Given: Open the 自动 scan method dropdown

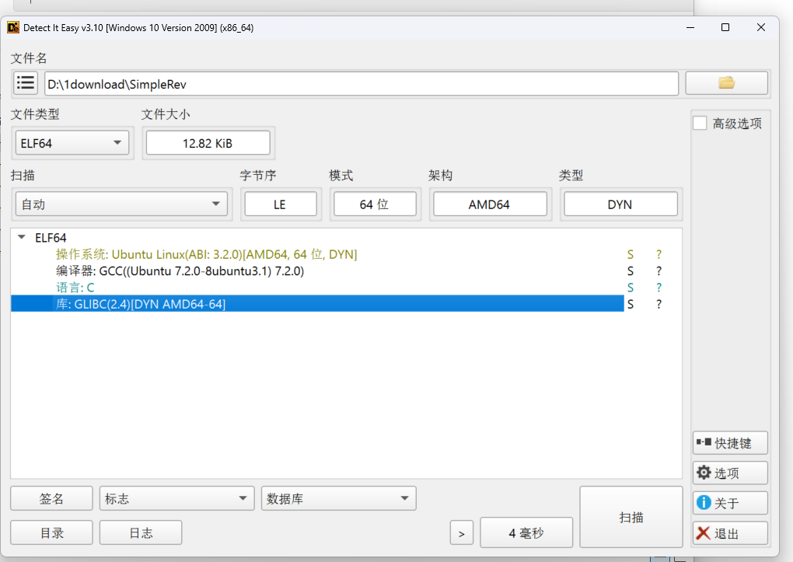Looking at the screenshot, I should [x=121, y=203].
